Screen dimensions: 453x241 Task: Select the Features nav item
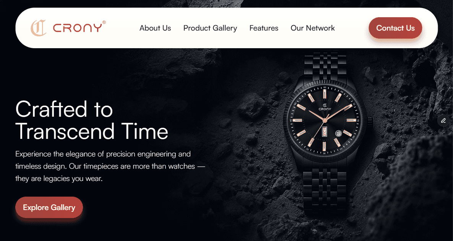[264, 28]
